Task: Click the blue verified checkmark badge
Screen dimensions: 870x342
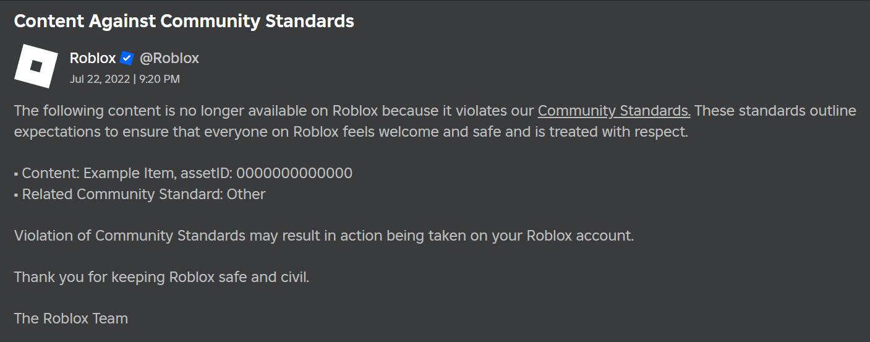Action: [x=127, y=58]
